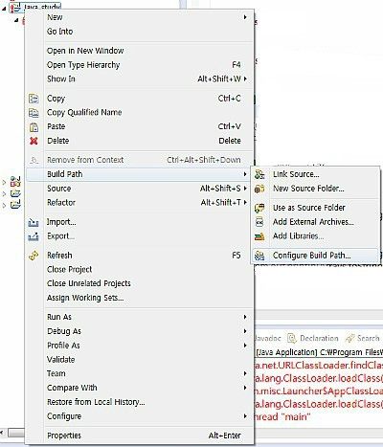Click the Launcher$AppClassLoader stack trace line
Image resolution: width=383 pixels, height=447 pixels.
[319, 391]
